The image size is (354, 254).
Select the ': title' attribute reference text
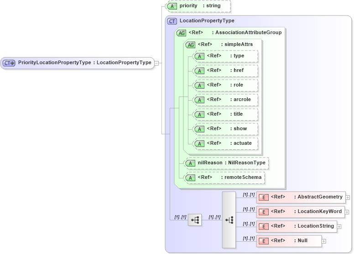[x=236, y=114]
